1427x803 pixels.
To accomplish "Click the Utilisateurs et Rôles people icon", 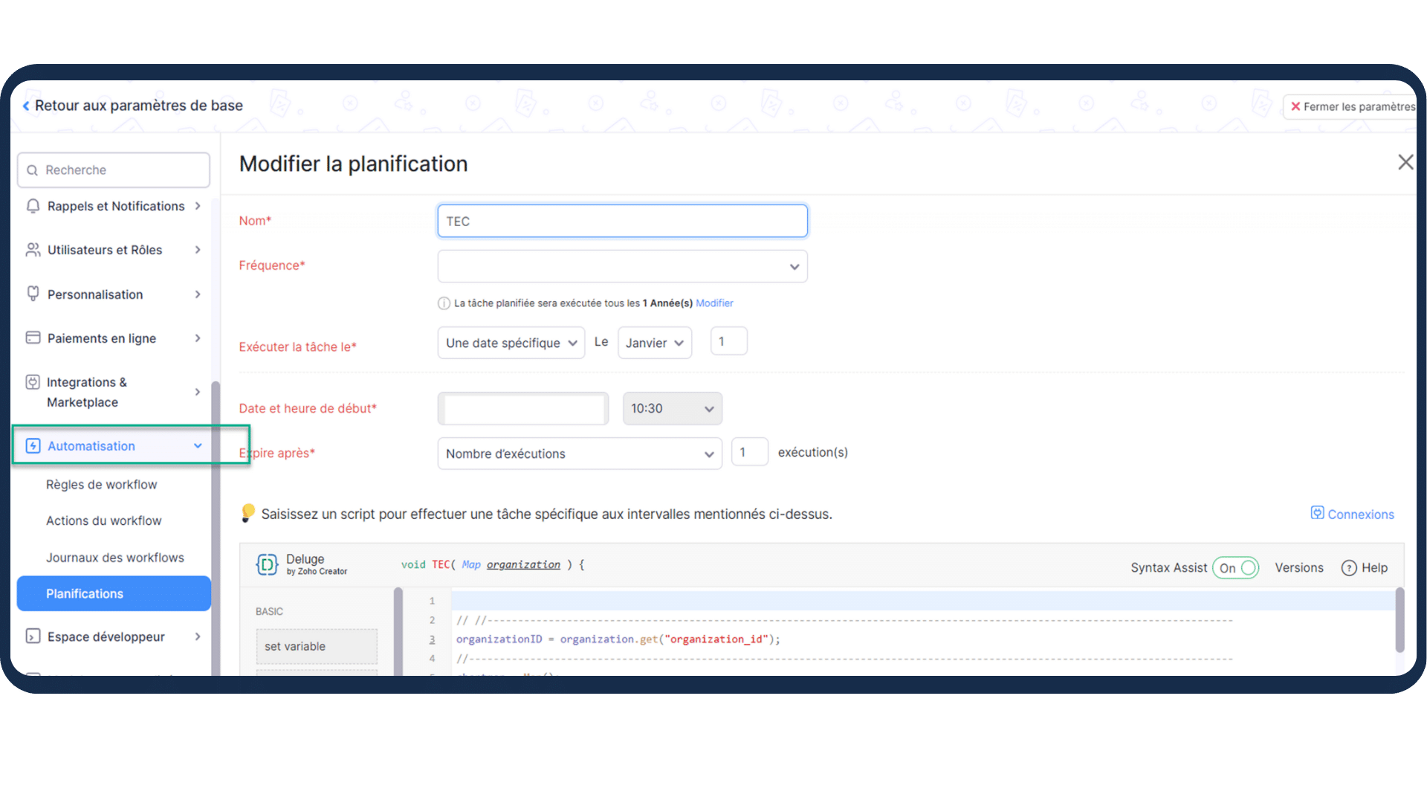I will tap(33, 250).
